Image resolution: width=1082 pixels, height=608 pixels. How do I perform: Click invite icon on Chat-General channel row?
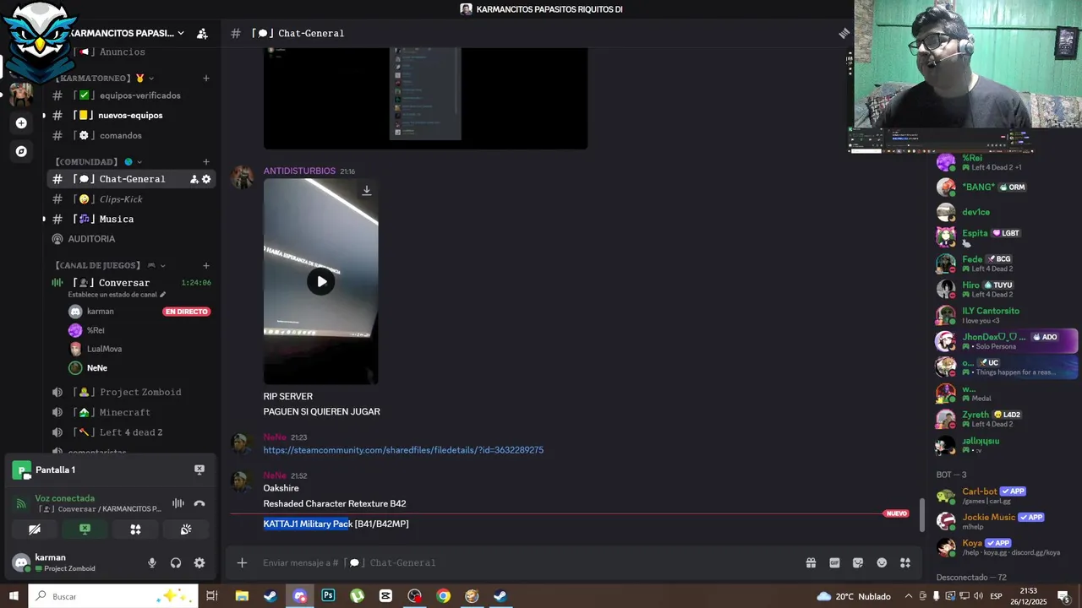click(x=194, y=179)
